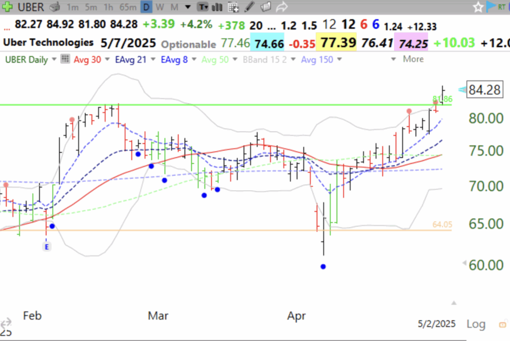Click the cyan-highlighted 74.66 value
Image resolution: width=510 pixels, height=341 pixels.
268,43
